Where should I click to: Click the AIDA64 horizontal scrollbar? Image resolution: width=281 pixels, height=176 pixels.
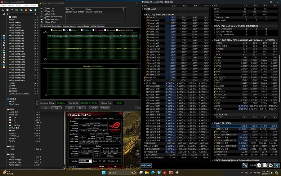point(27,168)
